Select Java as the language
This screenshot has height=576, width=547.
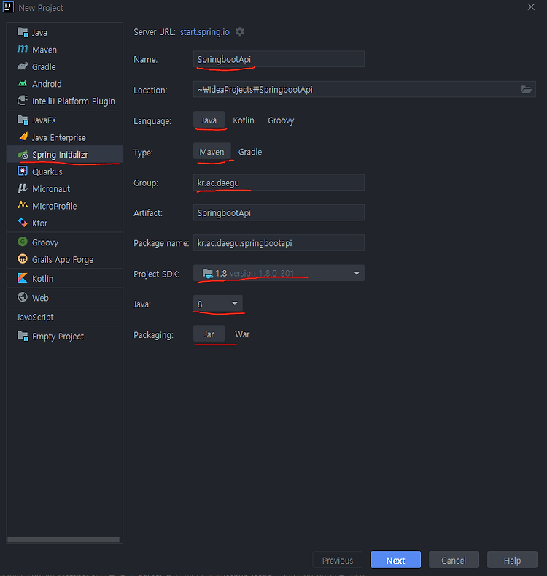(209, 120)
